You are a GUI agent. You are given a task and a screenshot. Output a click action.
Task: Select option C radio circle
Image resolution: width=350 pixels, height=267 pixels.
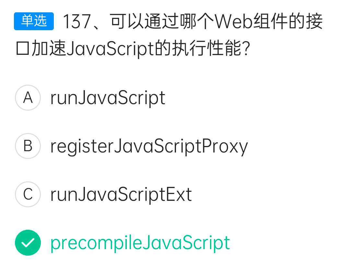point(28,194)
